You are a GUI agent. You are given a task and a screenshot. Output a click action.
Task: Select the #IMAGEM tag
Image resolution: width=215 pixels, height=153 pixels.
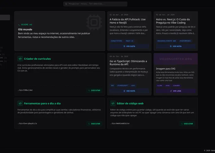176,86
